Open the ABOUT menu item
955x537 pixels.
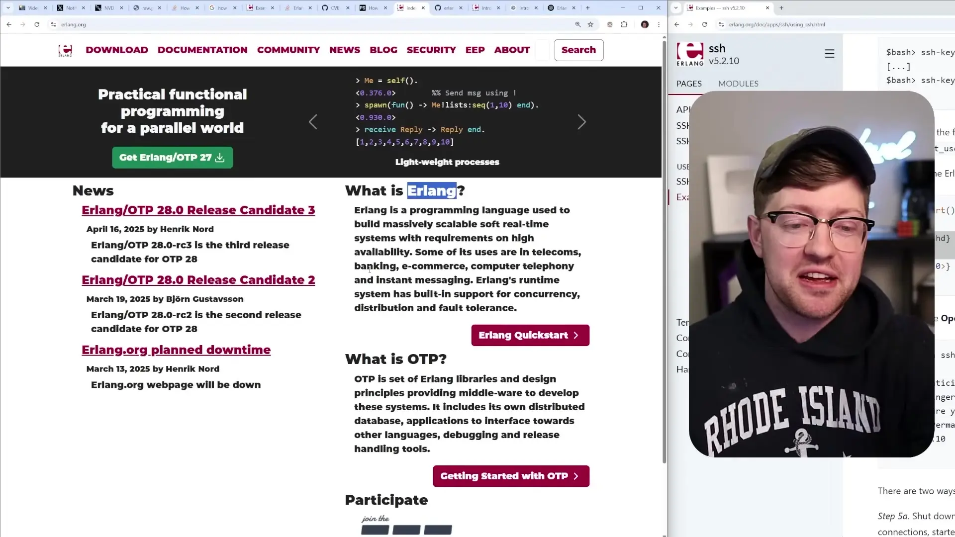coord(512,50)
